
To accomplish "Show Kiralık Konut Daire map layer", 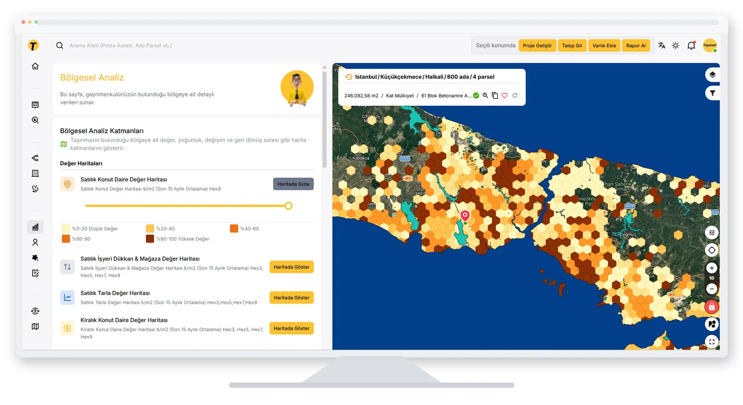I will coord(291,329).
